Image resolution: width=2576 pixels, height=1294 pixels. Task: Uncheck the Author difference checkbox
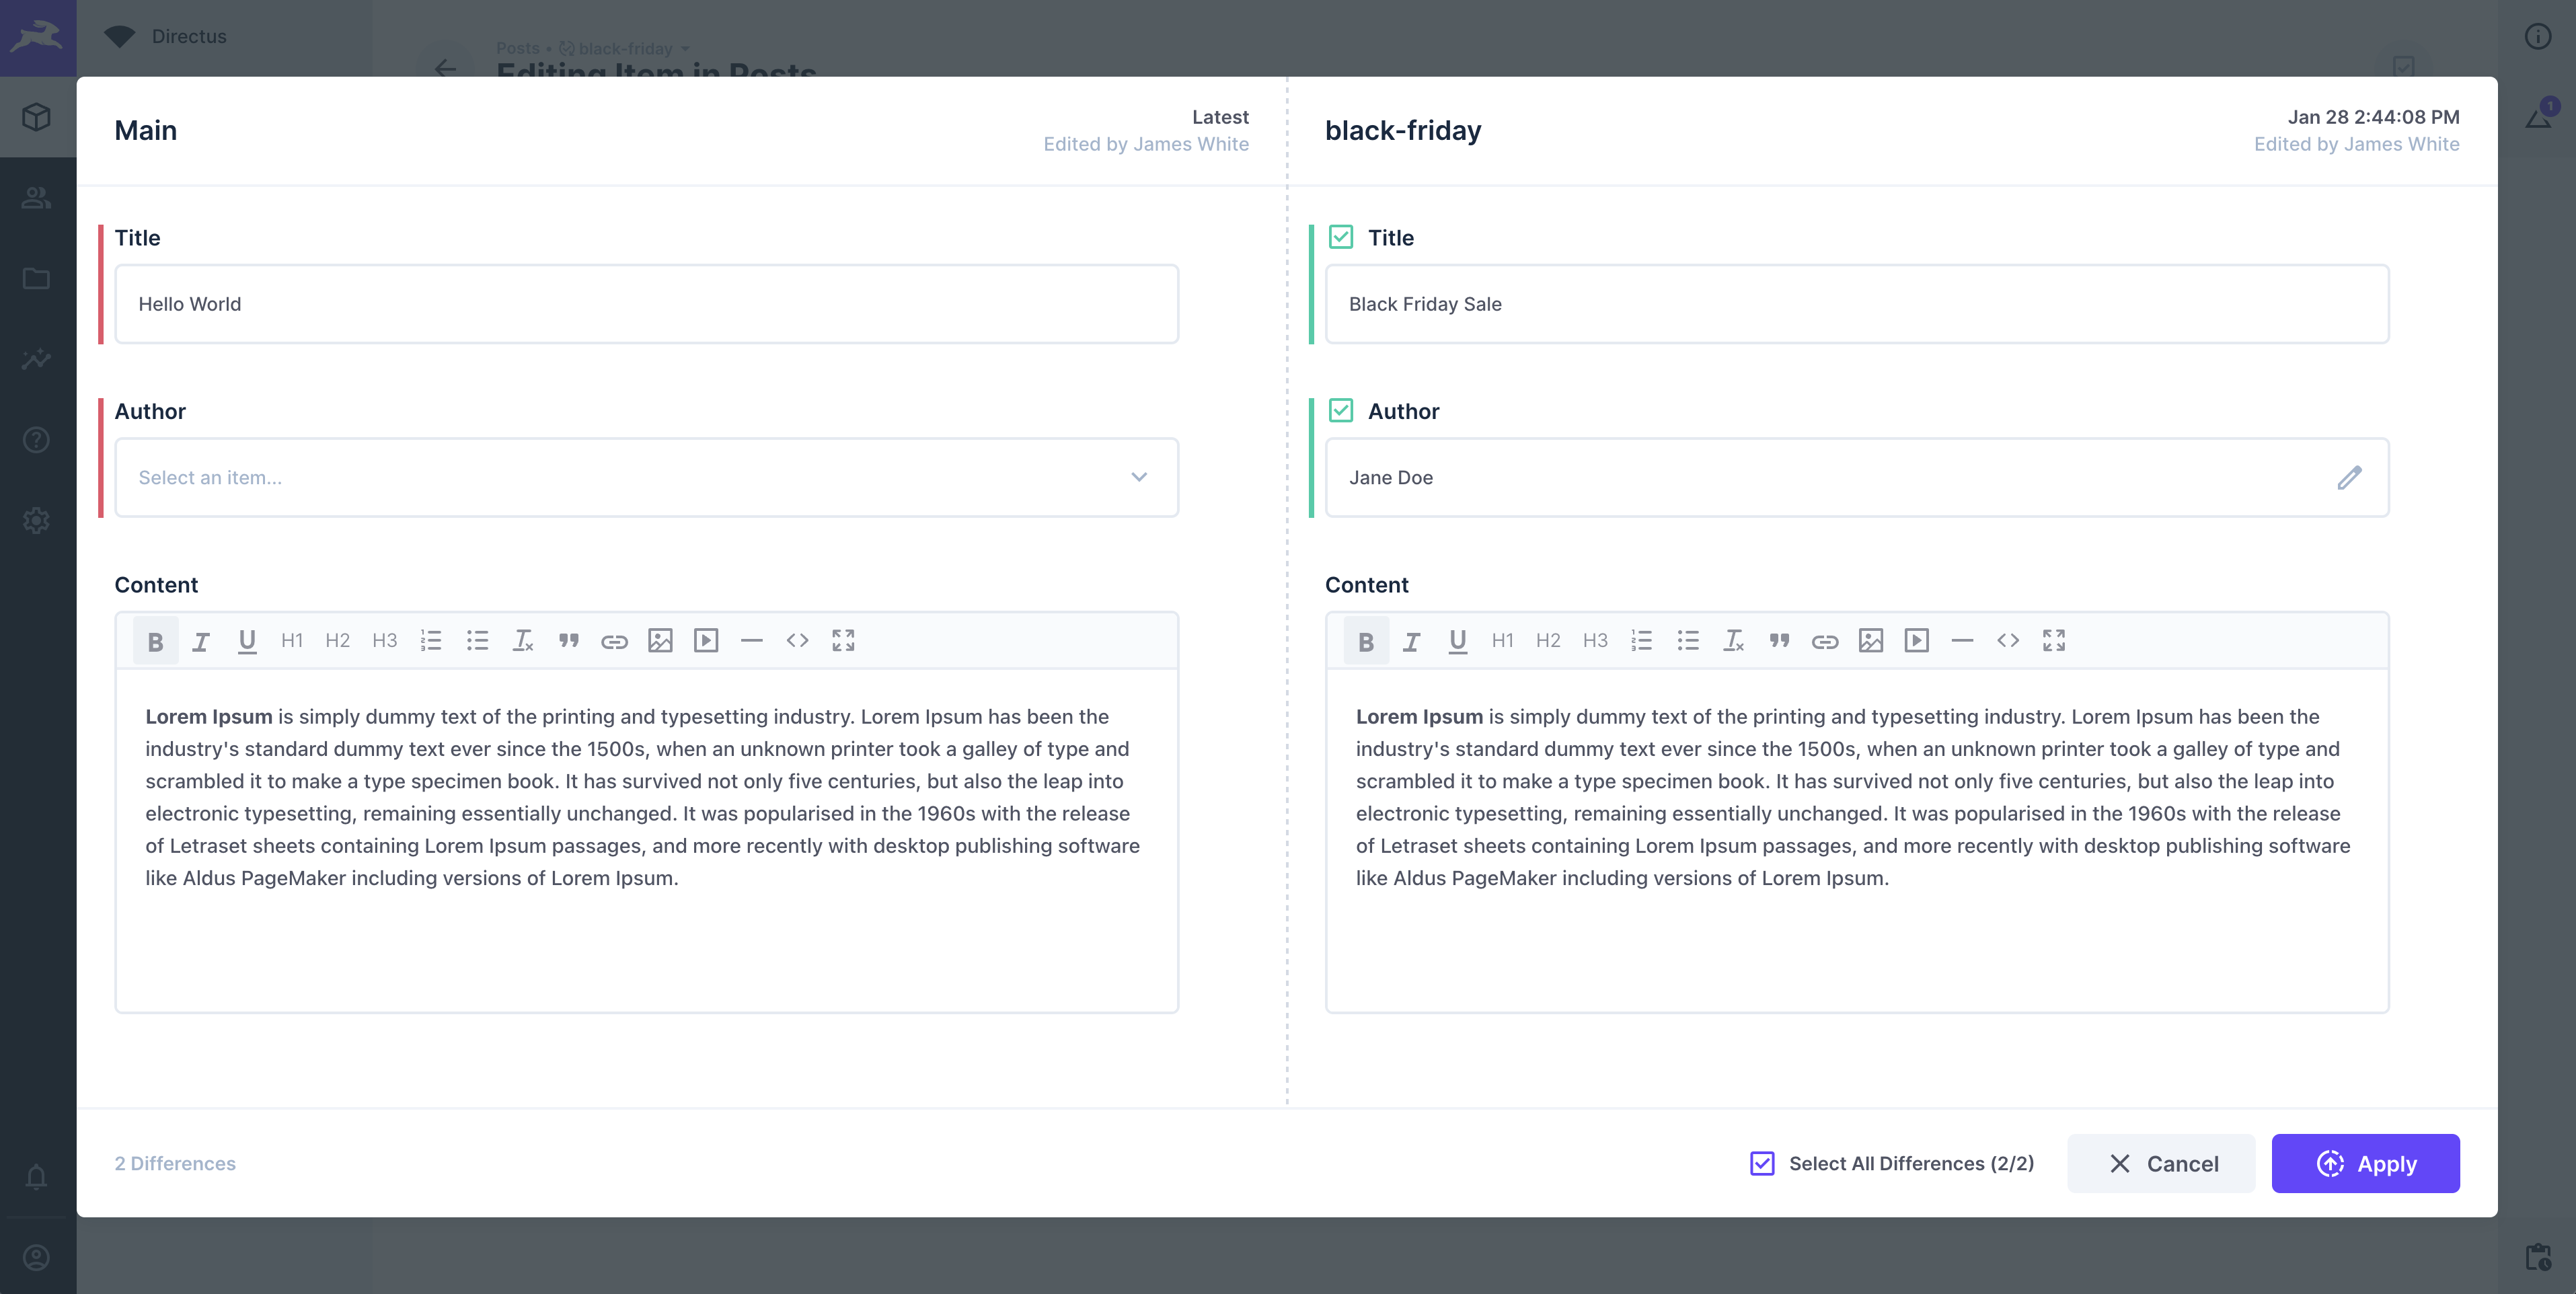[1341, 410]
